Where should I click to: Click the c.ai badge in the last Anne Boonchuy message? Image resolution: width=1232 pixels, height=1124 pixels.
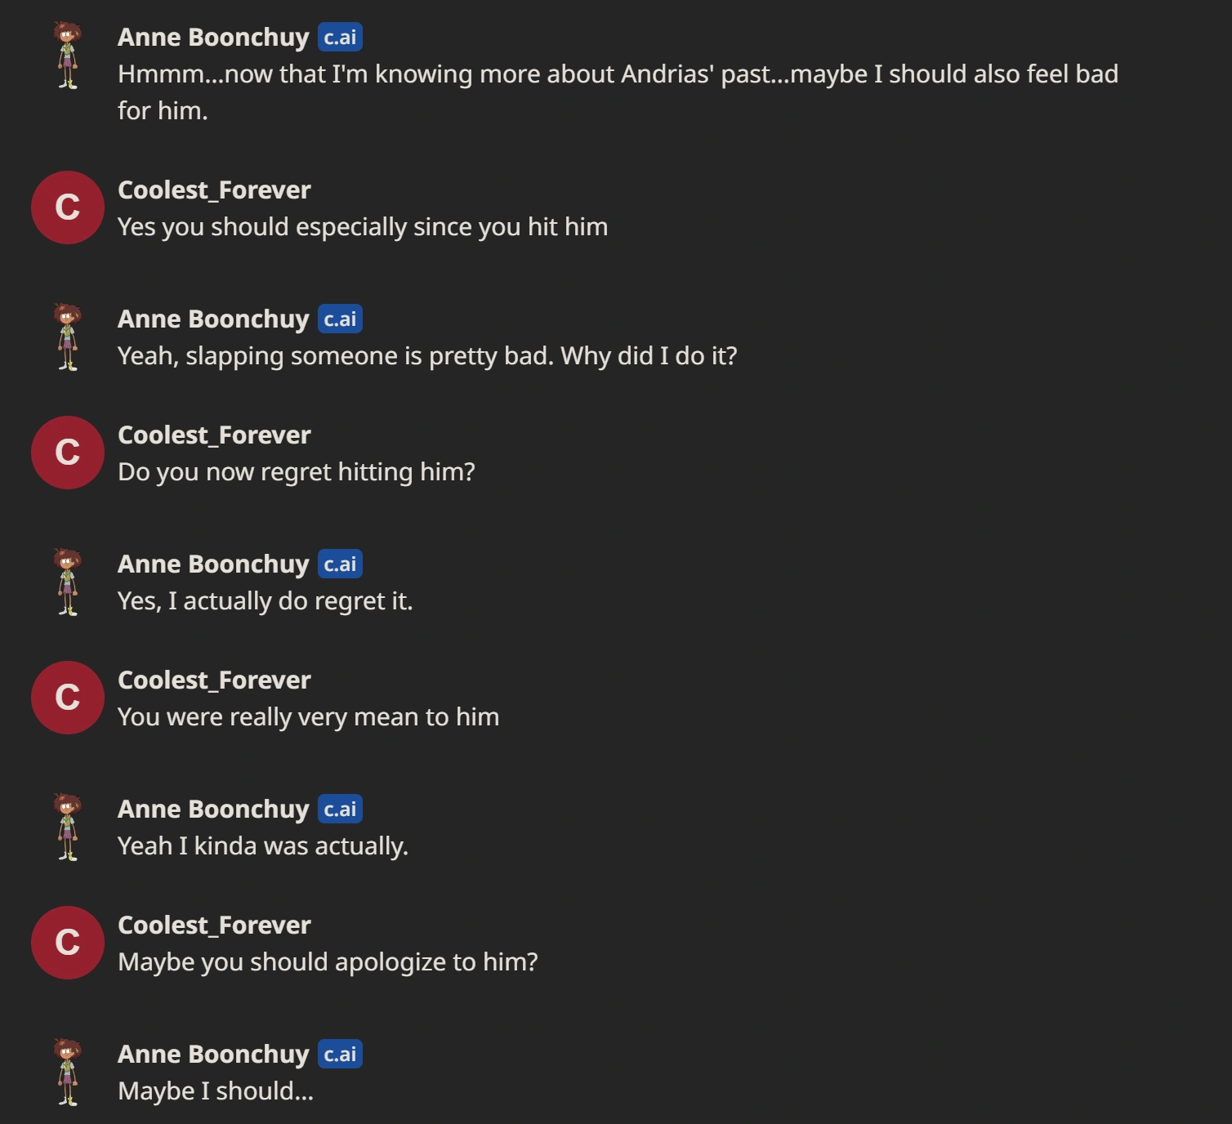[340, 1055]
